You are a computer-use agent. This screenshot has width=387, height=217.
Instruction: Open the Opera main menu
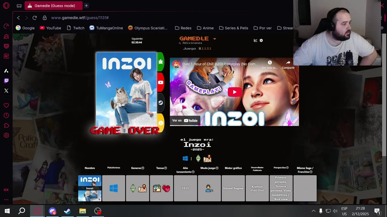click(x=6, y=6)
